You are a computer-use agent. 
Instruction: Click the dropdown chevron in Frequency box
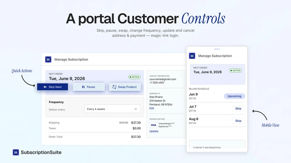click(136, 109)
